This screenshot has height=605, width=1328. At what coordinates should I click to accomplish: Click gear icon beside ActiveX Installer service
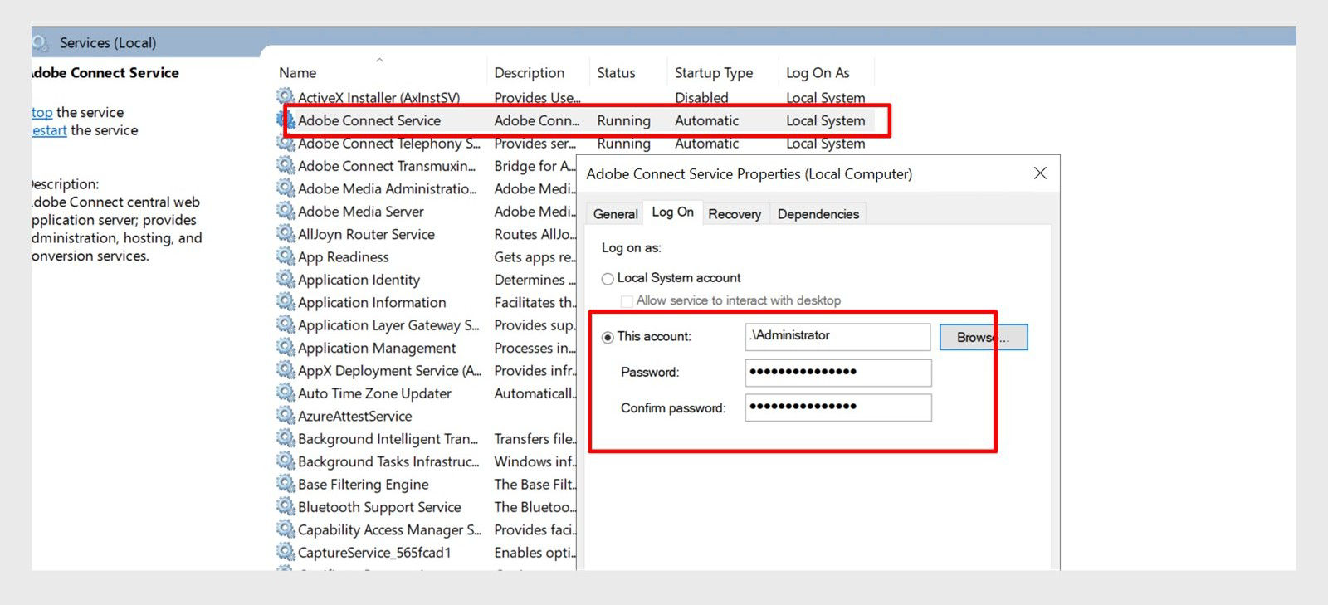tap(286, 97)
